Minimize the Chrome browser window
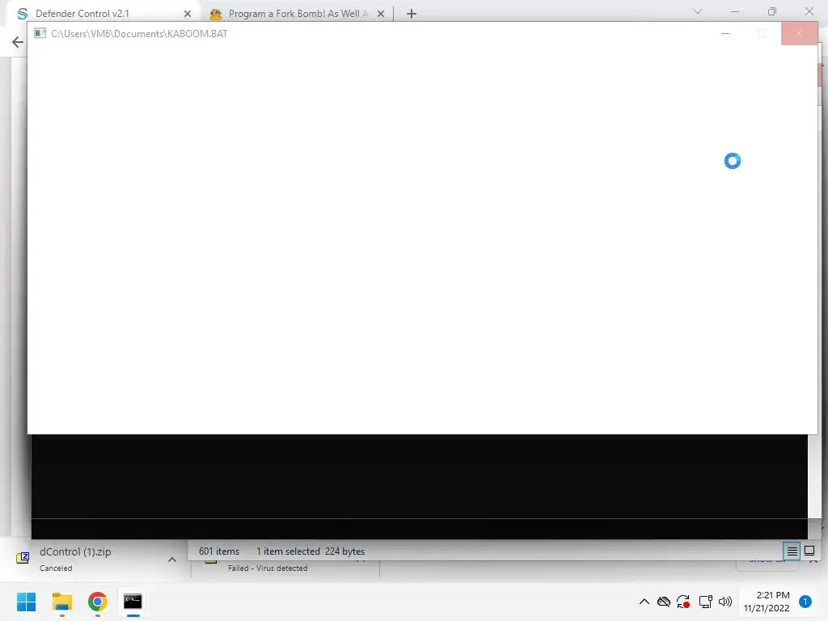 click(x=735, y=11)
